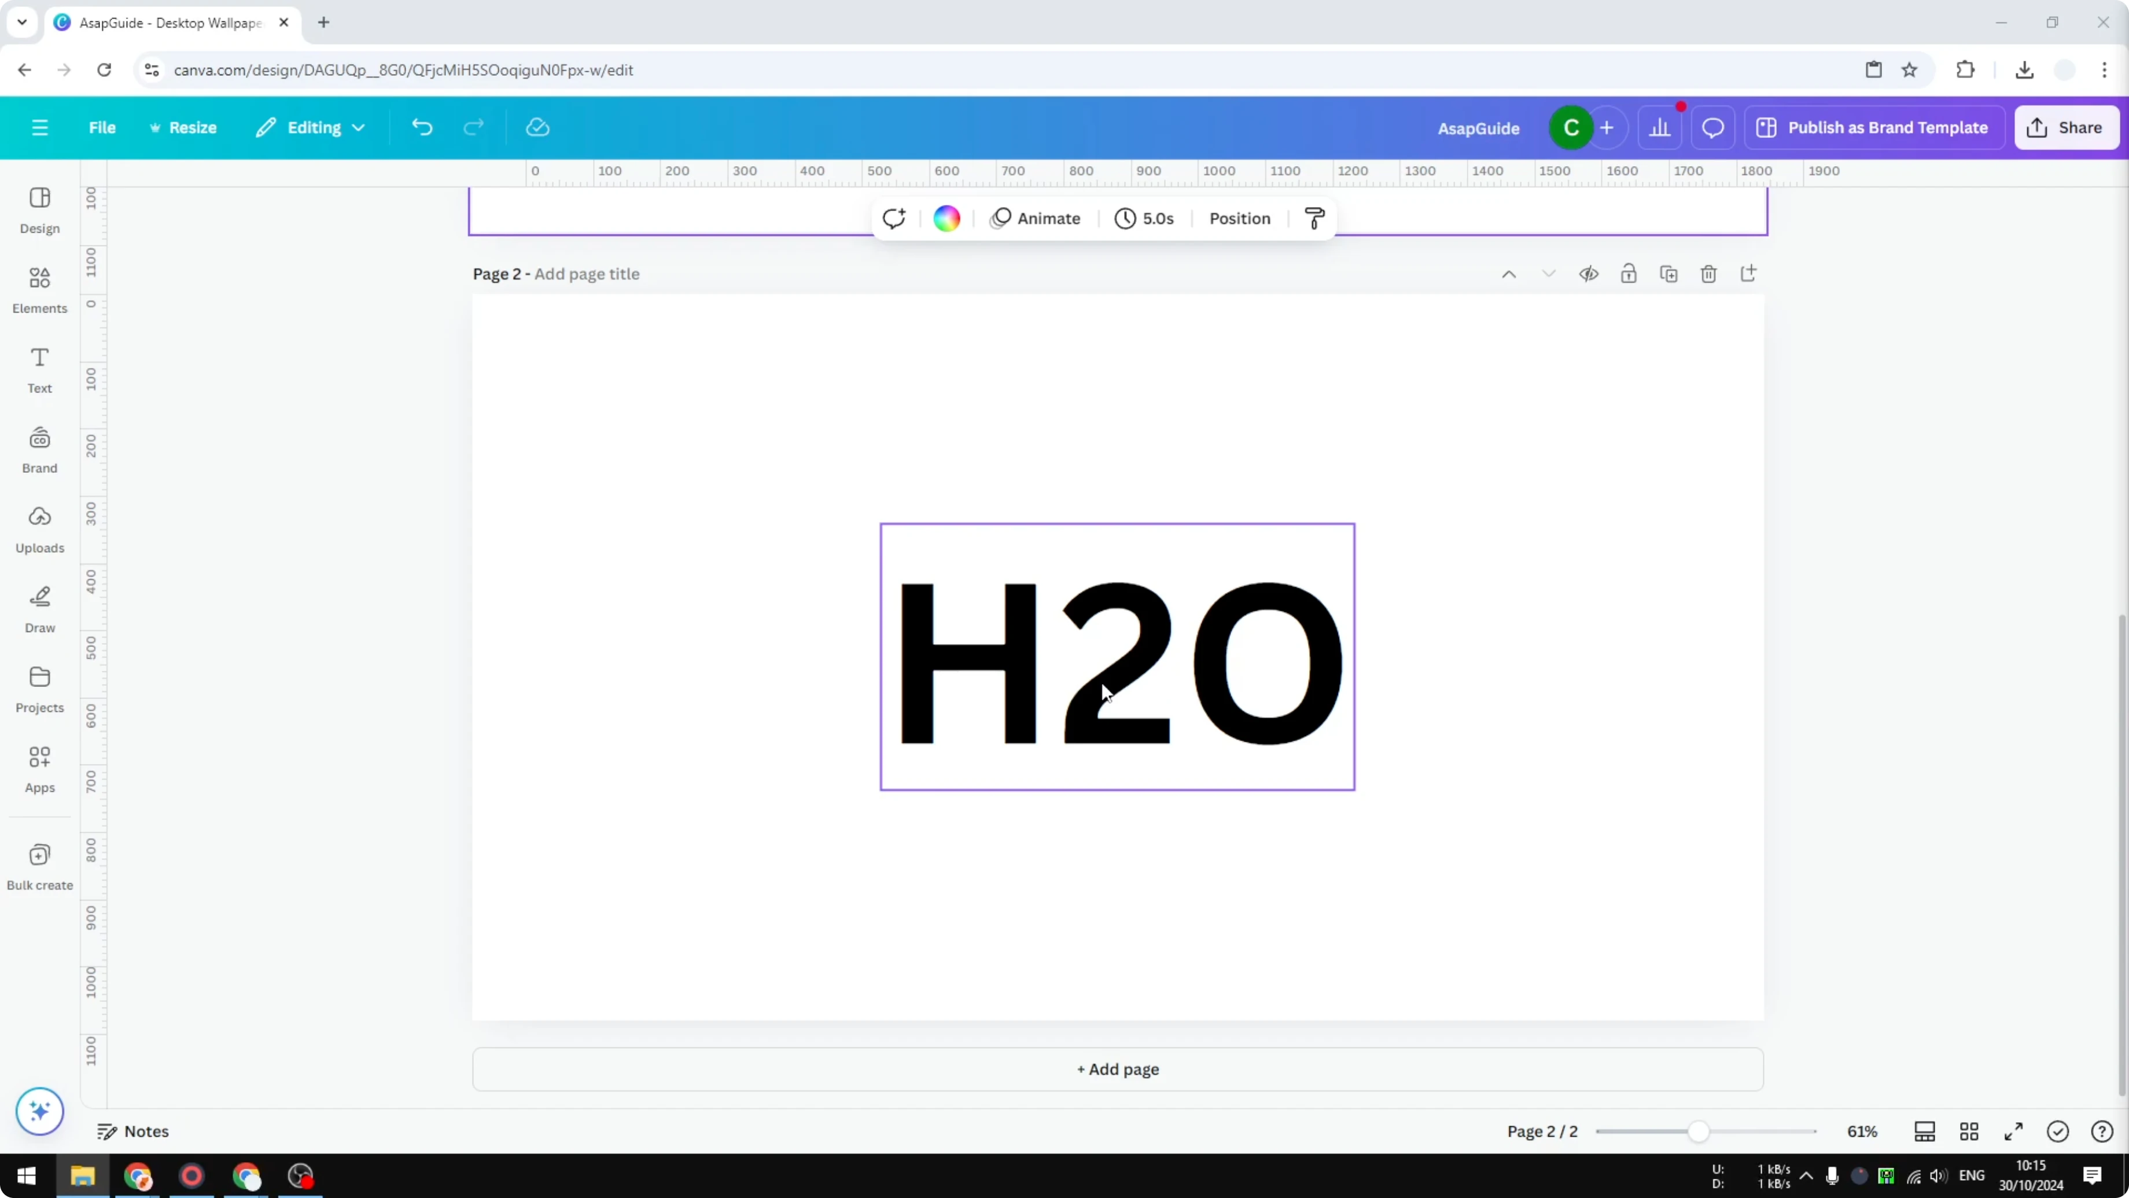This screenshot has height=1198, width=2129.
Task: Open the Uploads panel
Action: point(39,529)
